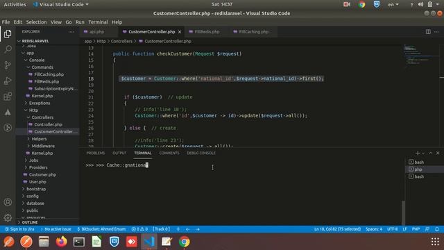This screenshot has width=444, height=250.
Task: Open the Atlassian view in activity bar
Action: (x=8, y=112)
